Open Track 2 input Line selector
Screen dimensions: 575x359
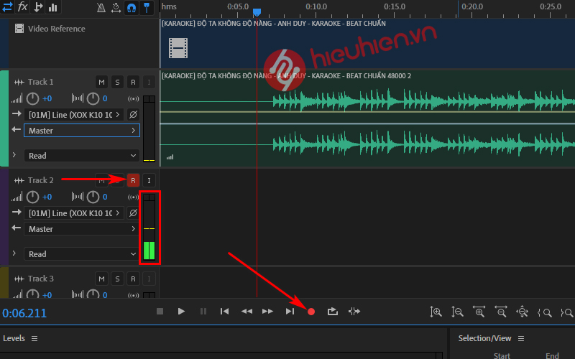74,213
